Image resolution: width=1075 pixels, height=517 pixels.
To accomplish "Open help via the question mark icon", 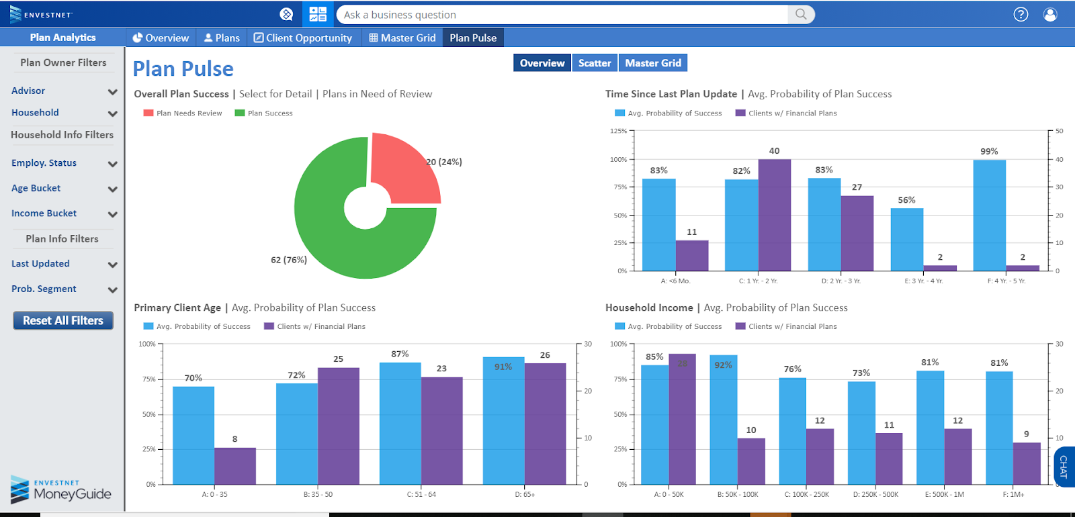I will point(1021,14).
